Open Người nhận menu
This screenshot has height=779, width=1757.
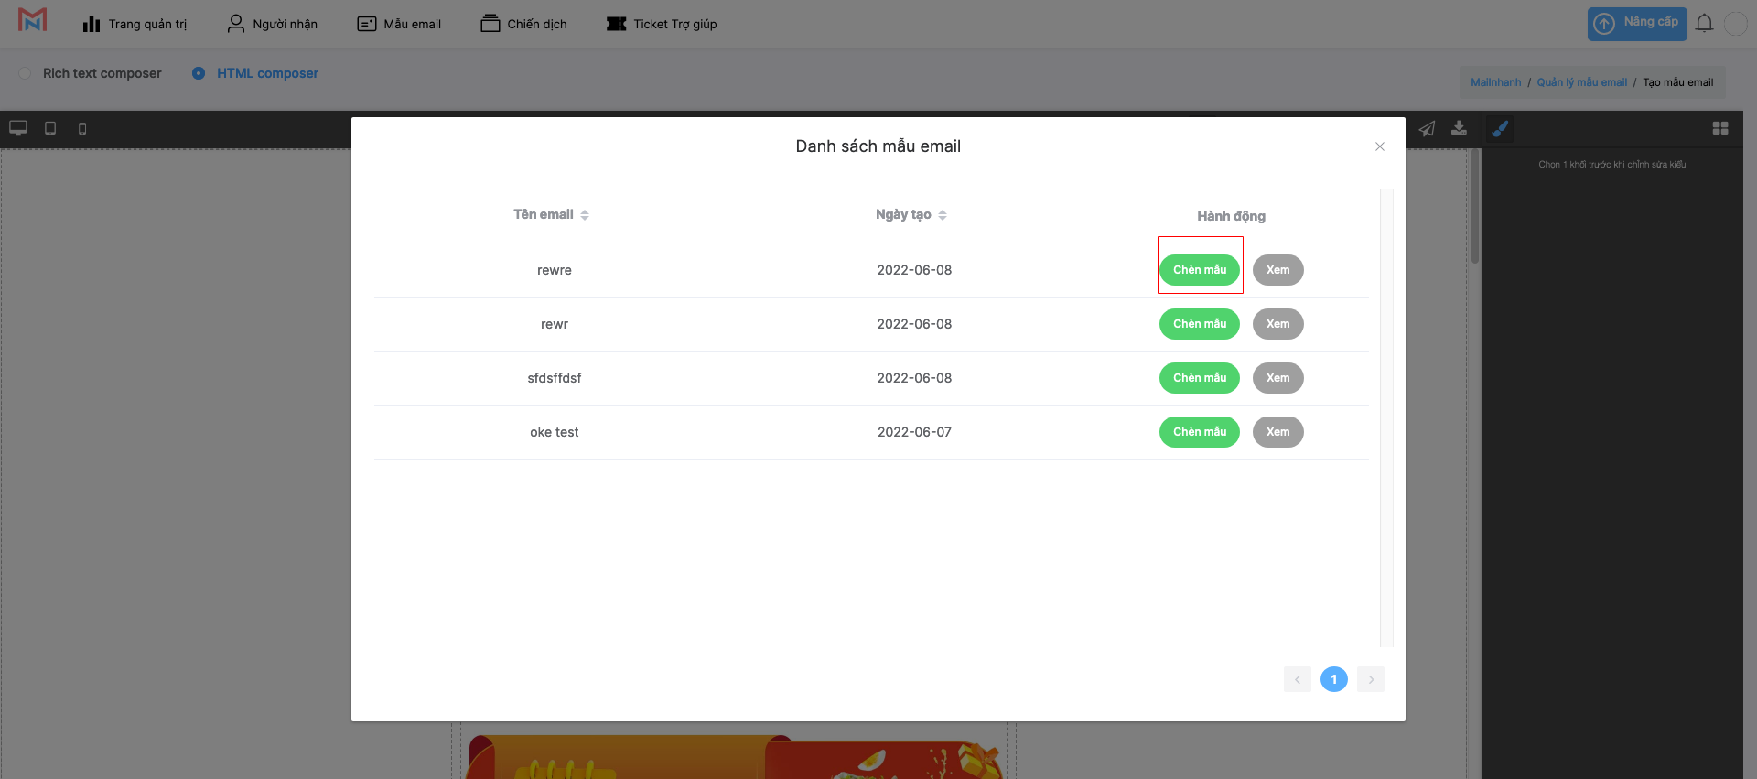(x=273, y=24)
